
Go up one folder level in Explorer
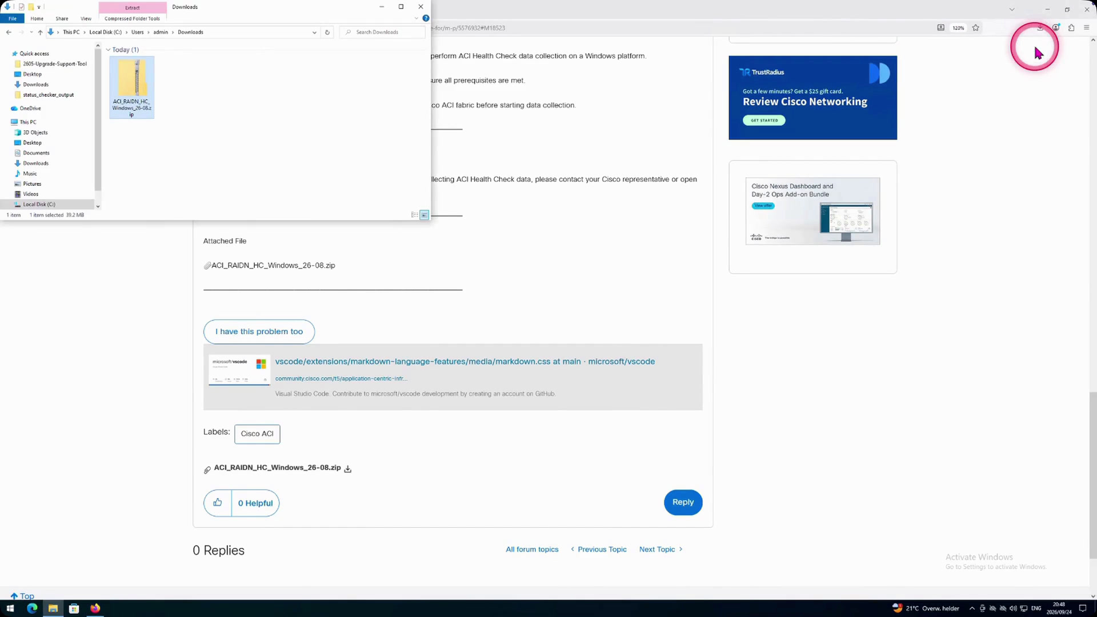tap(40, 32)
